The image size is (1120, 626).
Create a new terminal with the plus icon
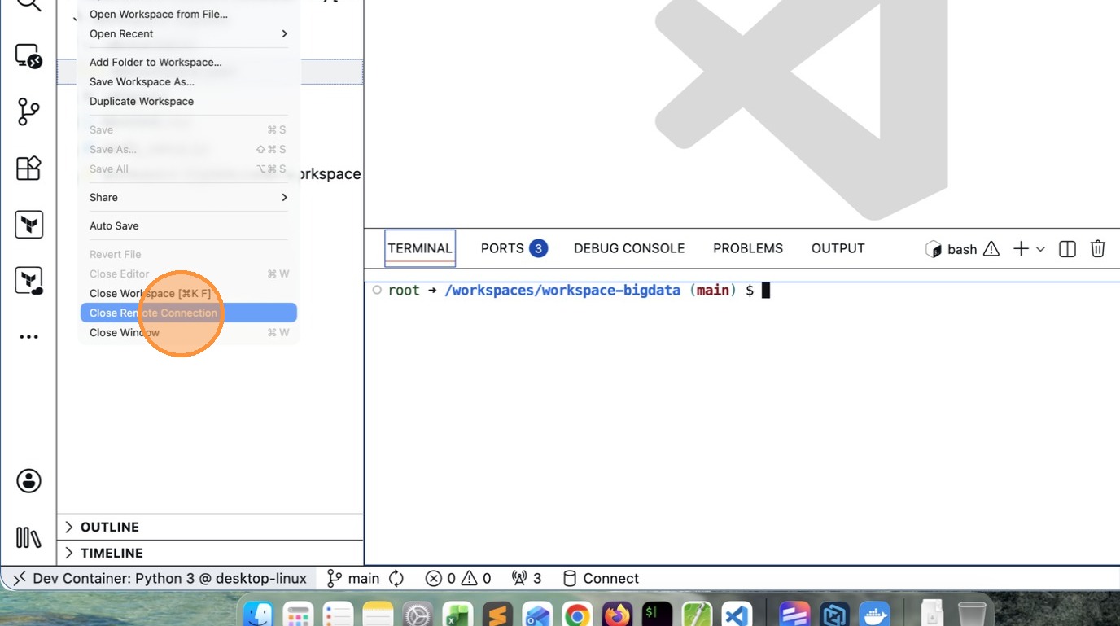[x=1021, y=249]
